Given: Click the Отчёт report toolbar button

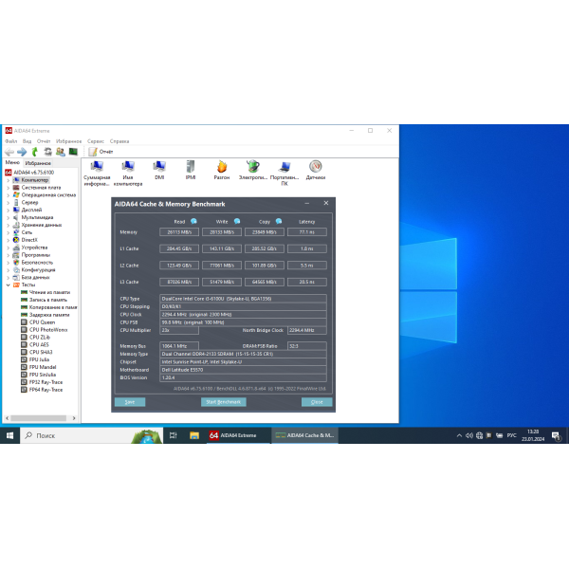Looking at the screenshot, I should tap(101, 152).
